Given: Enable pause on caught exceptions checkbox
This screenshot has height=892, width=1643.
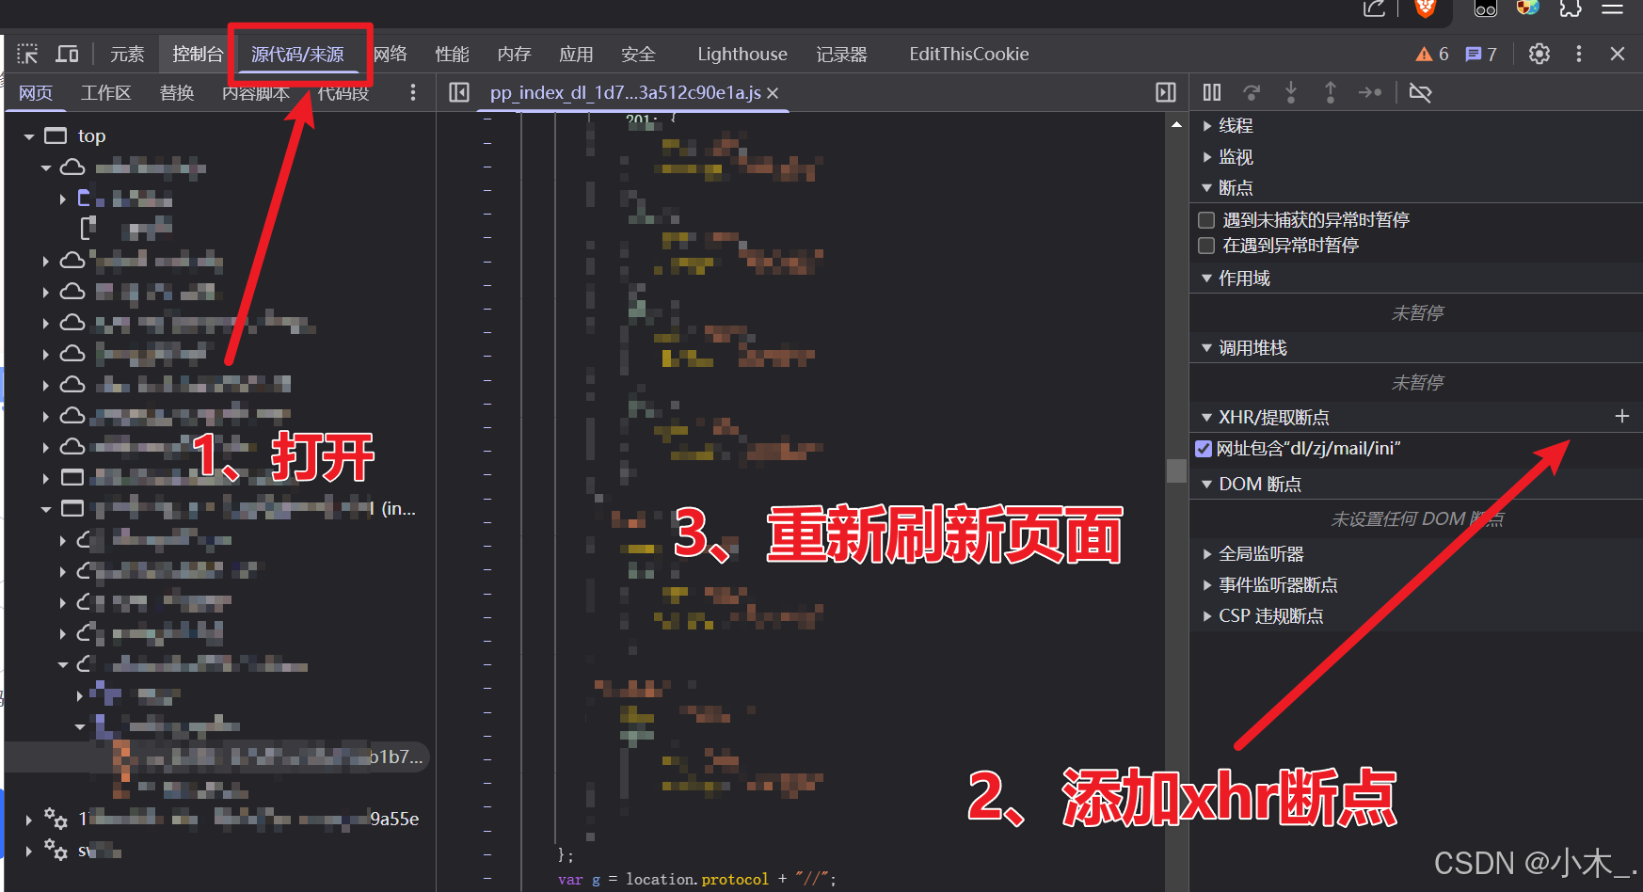Looking at the screenshot, I should click(x=1206, y=246).
